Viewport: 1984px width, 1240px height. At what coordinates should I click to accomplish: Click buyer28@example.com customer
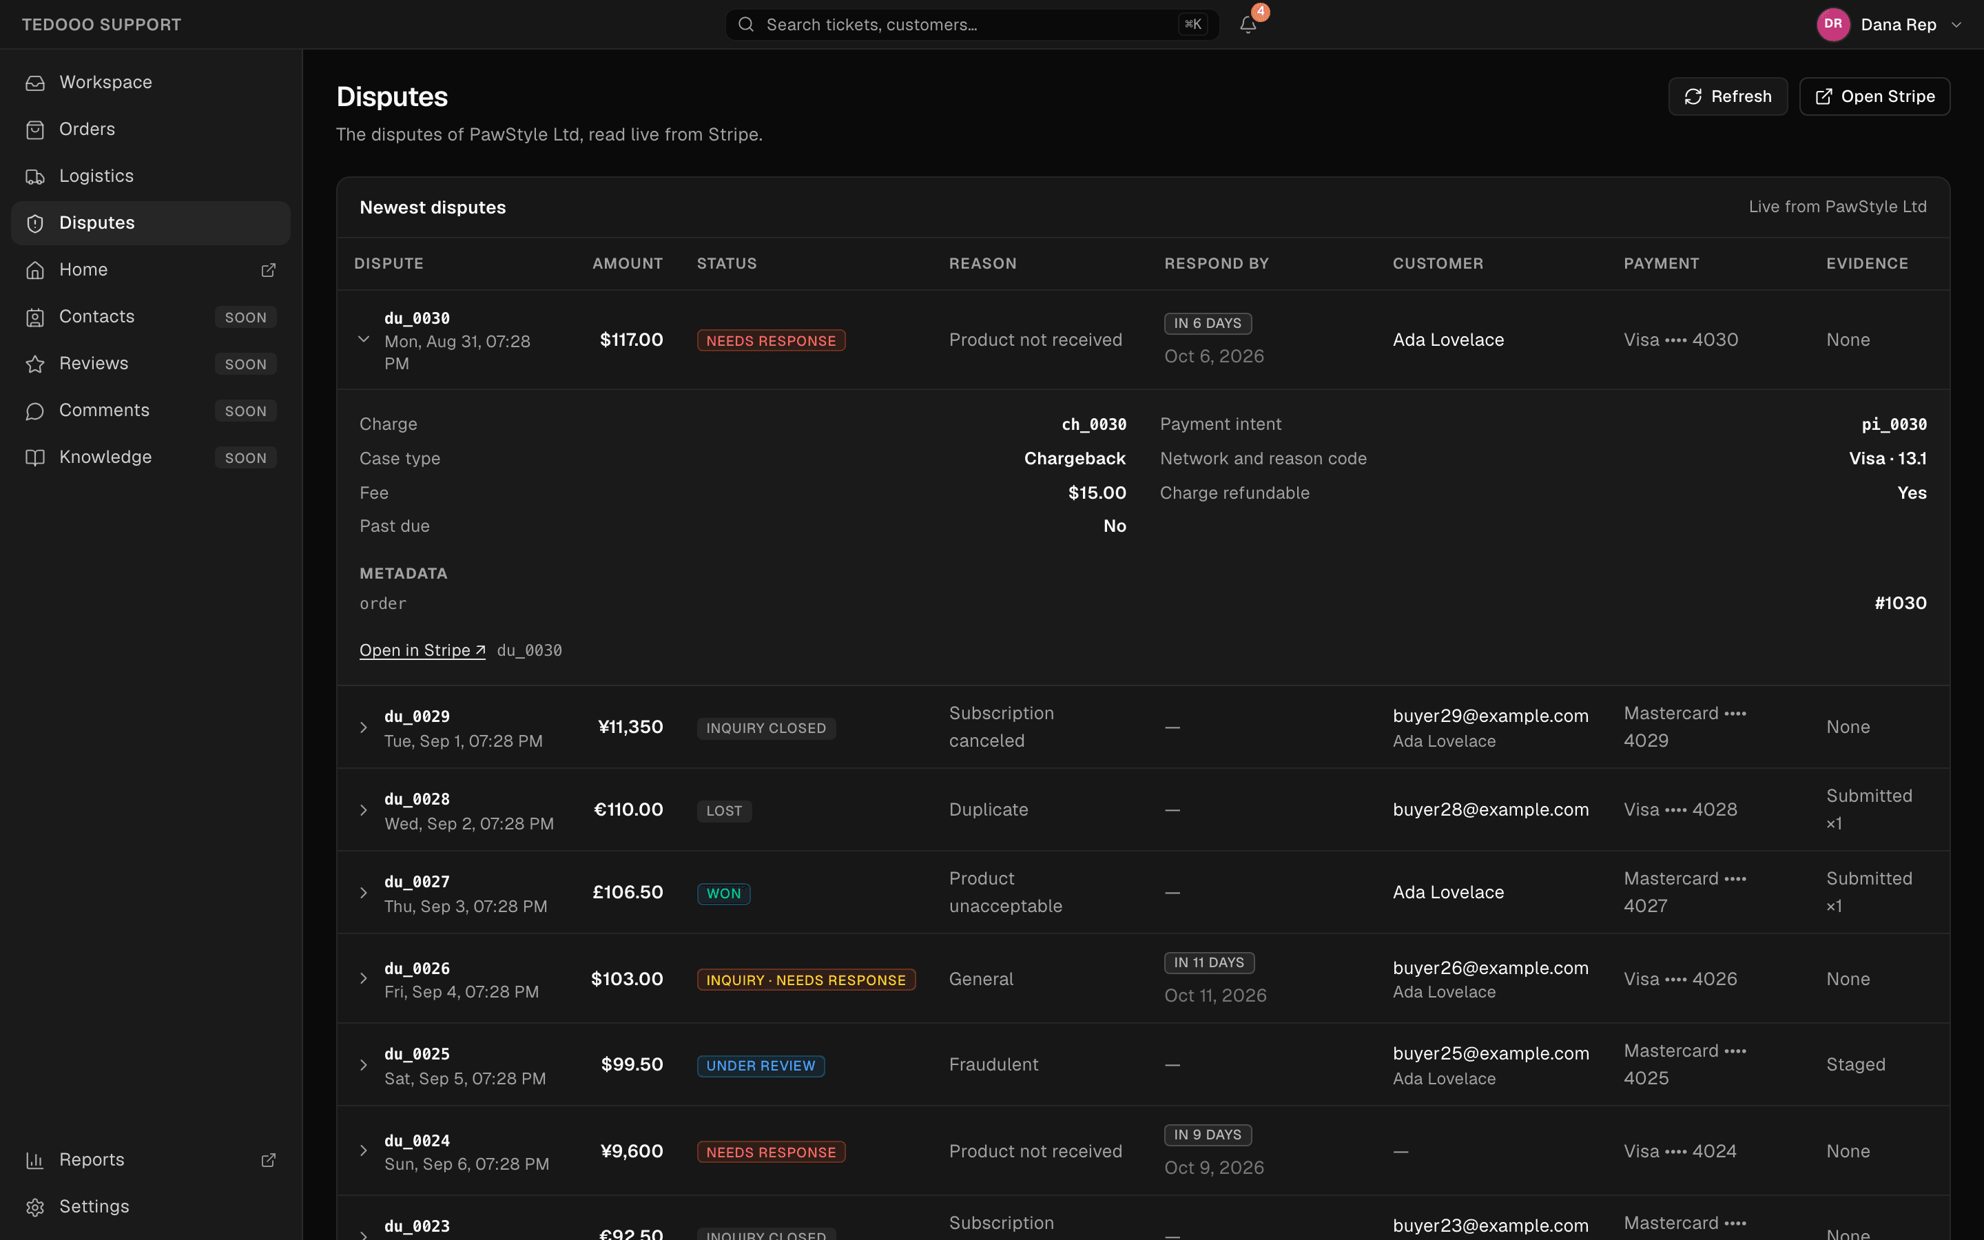click(x=1491, y=810)
